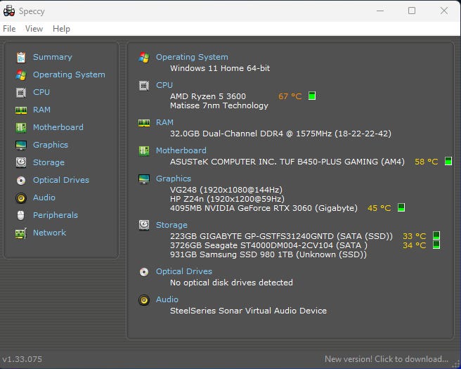Open the Operating System heading link in summary
The width and height of the screenshot is (461, 369).
(x=192, y=57)
